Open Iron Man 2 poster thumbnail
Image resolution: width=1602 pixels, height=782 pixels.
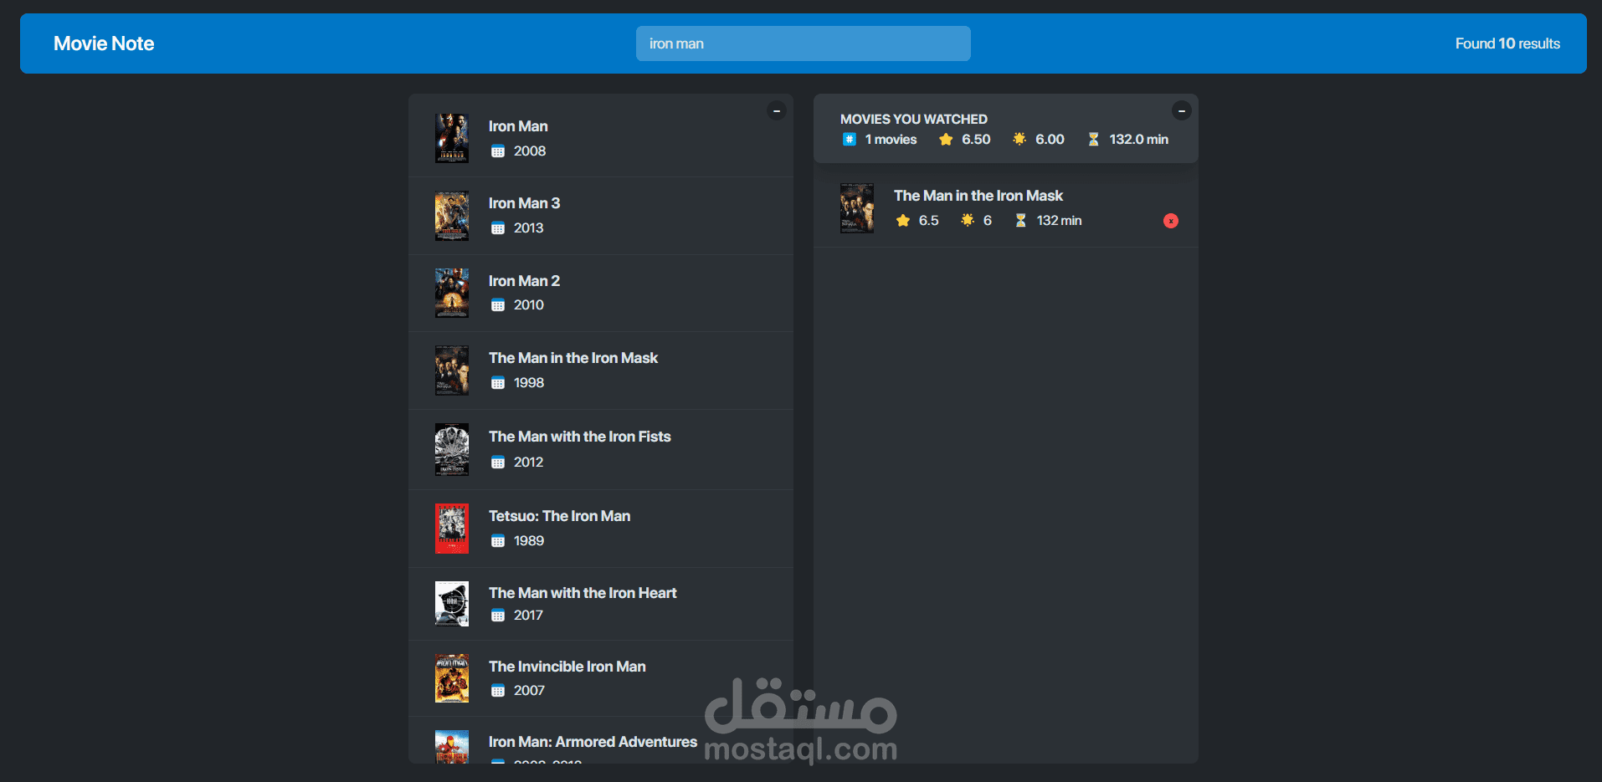pos(452,293)
